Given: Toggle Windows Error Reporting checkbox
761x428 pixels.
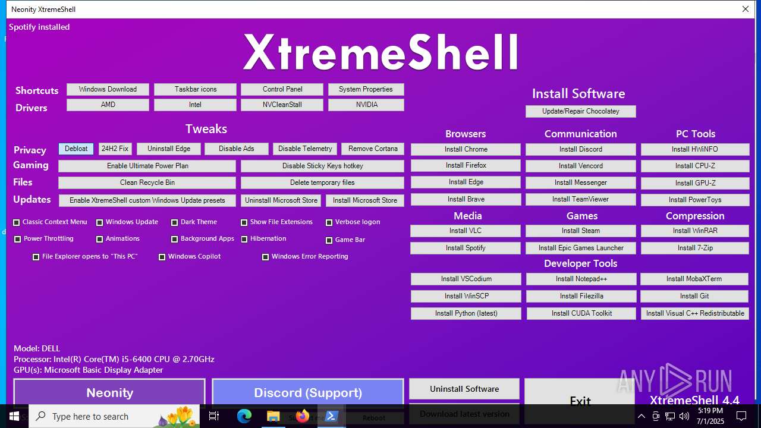Looking at the screenshot, I should tap(266, 257).
